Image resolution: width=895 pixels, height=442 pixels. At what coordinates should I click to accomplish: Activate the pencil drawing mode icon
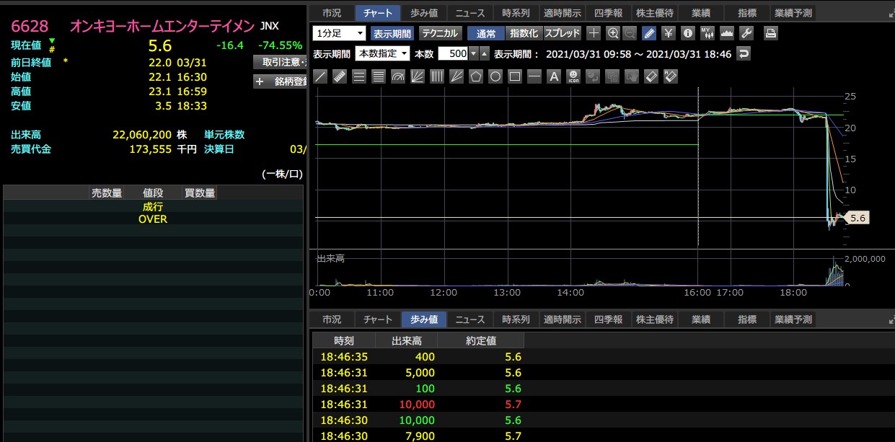coord(649,33)
